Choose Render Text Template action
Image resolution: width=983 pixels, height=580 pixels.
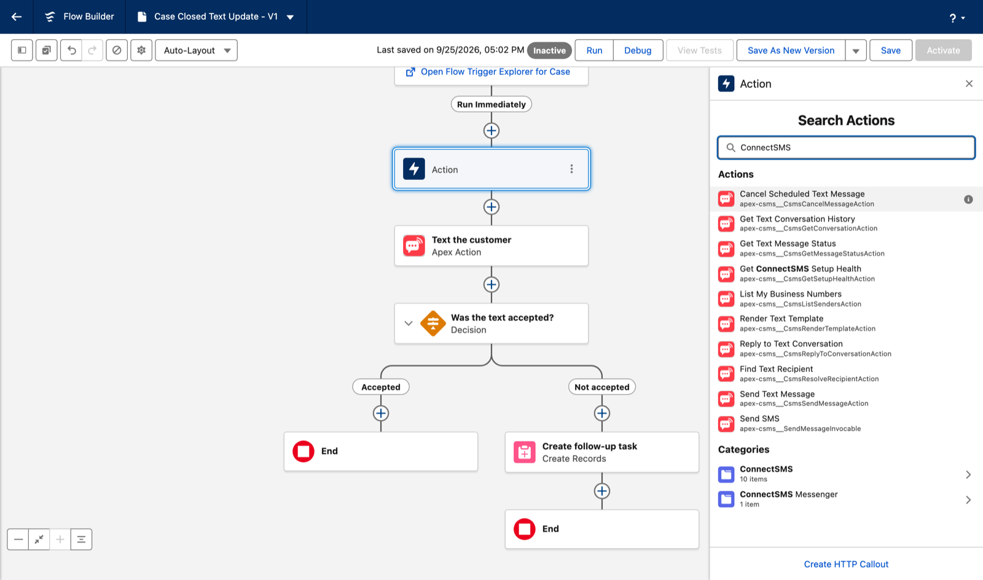tap(846, 323)
